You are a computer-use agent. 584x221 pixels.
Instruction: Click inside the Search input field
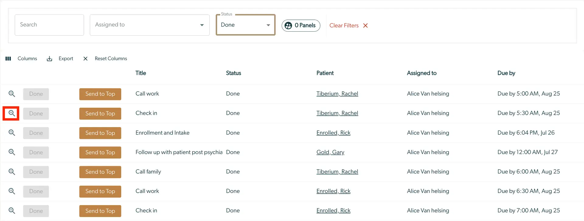click(49, 25)
